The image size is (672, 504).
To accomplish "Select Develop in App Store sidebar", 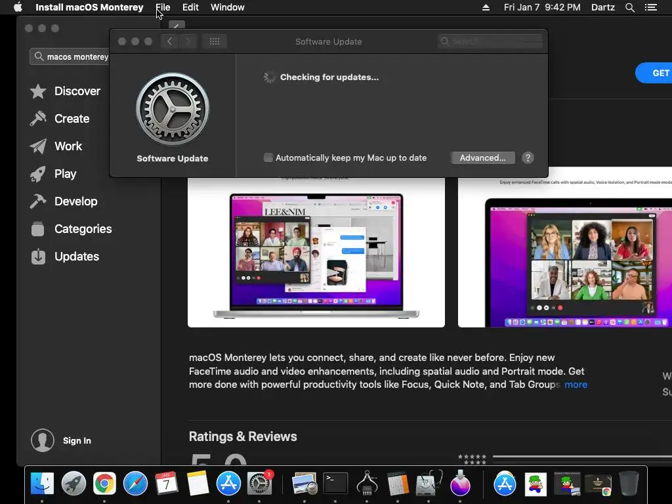I will 64,201.
